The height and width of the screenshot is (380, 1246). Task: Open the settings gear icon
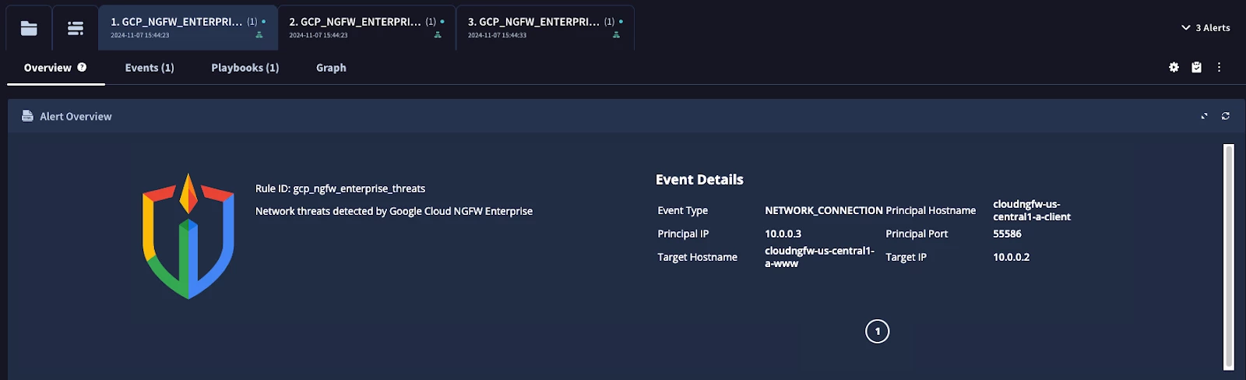(x=1174, y=67)
